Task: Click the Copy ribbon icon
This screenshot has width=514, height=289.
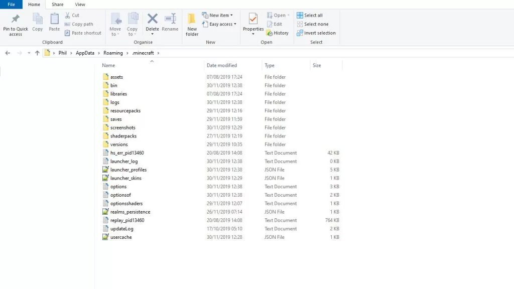Action: (x=37, y=19)
